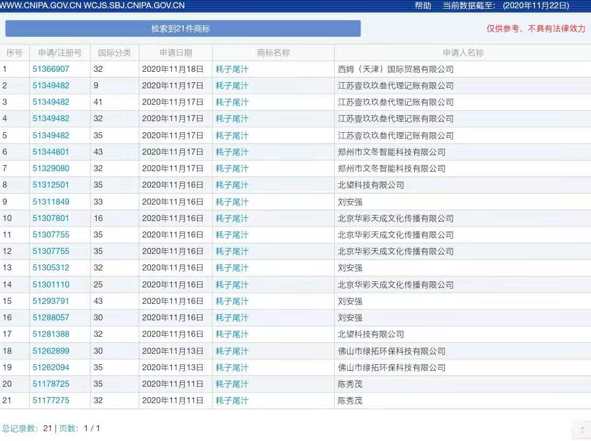Open registration number 51281388
The width and height of the screenshot is (591, 441).
[51, 334]
